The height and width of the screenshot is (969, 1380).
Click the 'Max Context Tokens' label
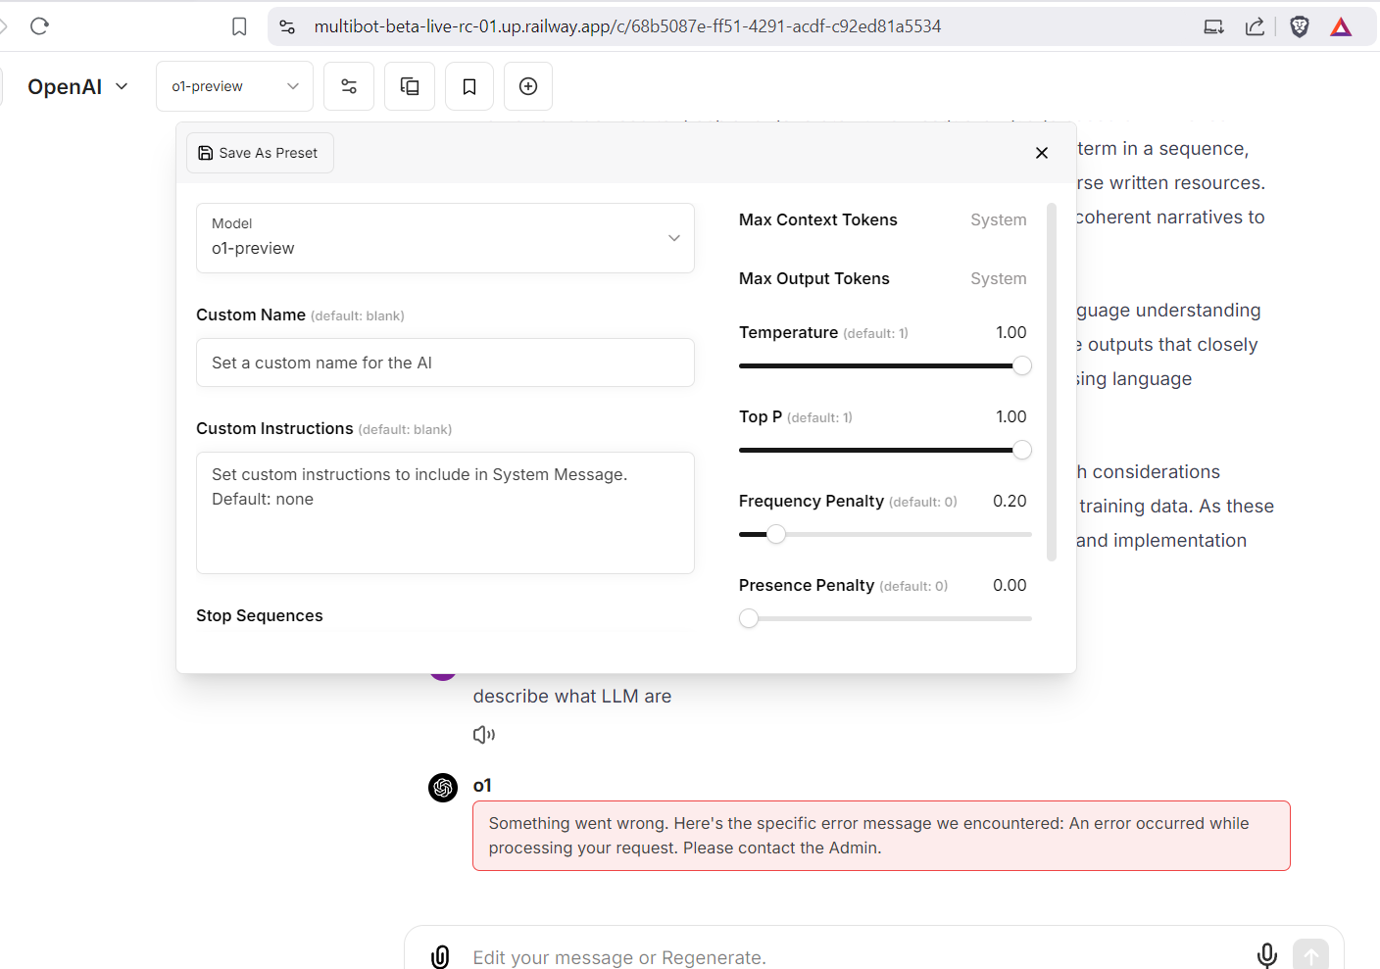[x=818, y=219]
